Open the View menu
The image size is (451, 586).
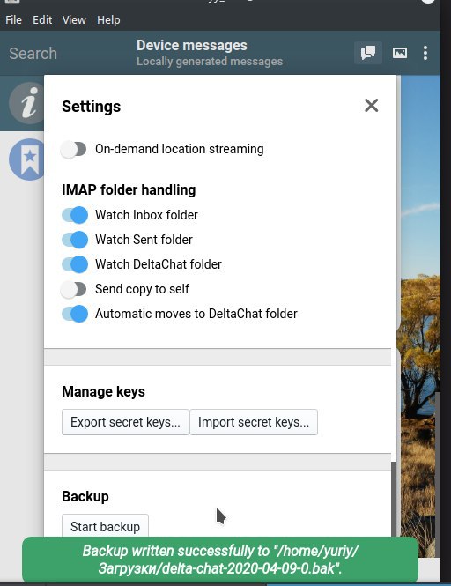[74, 19]
